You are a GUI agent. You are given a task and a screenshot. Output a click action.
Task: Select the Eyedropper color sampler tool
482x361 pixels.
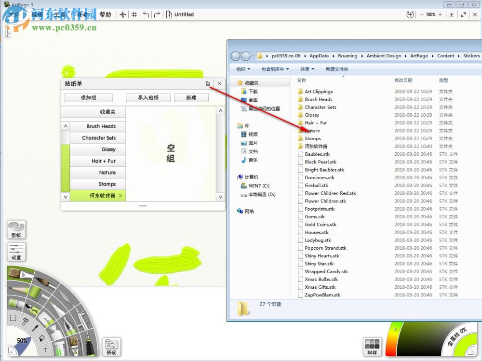(35, 327)
